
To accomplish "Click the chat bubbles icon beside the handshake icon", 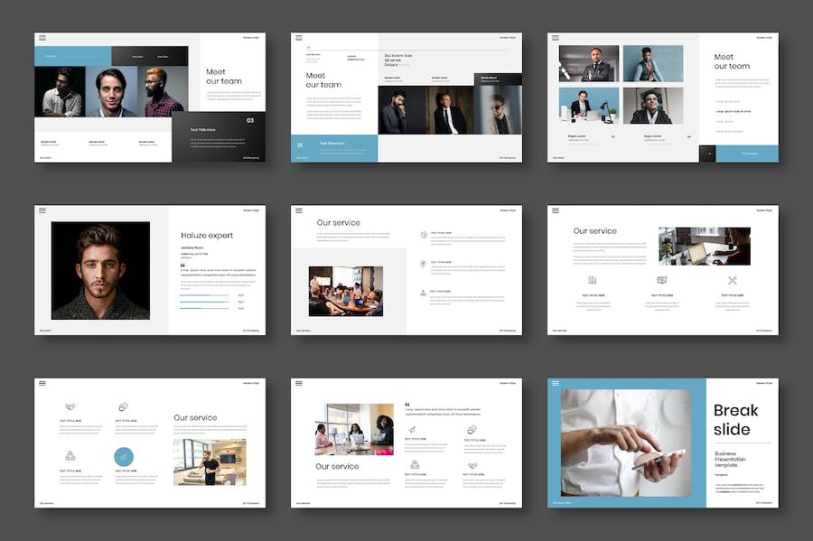I will (124, 407).
